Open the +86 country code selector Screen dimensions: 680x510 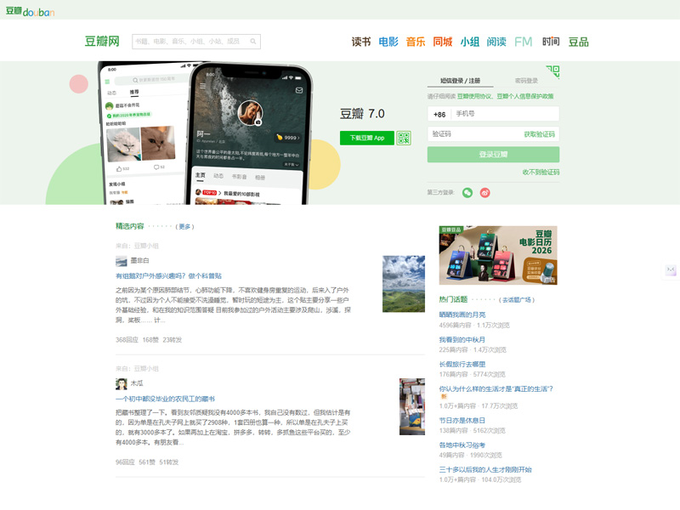[x=439, y=114]
